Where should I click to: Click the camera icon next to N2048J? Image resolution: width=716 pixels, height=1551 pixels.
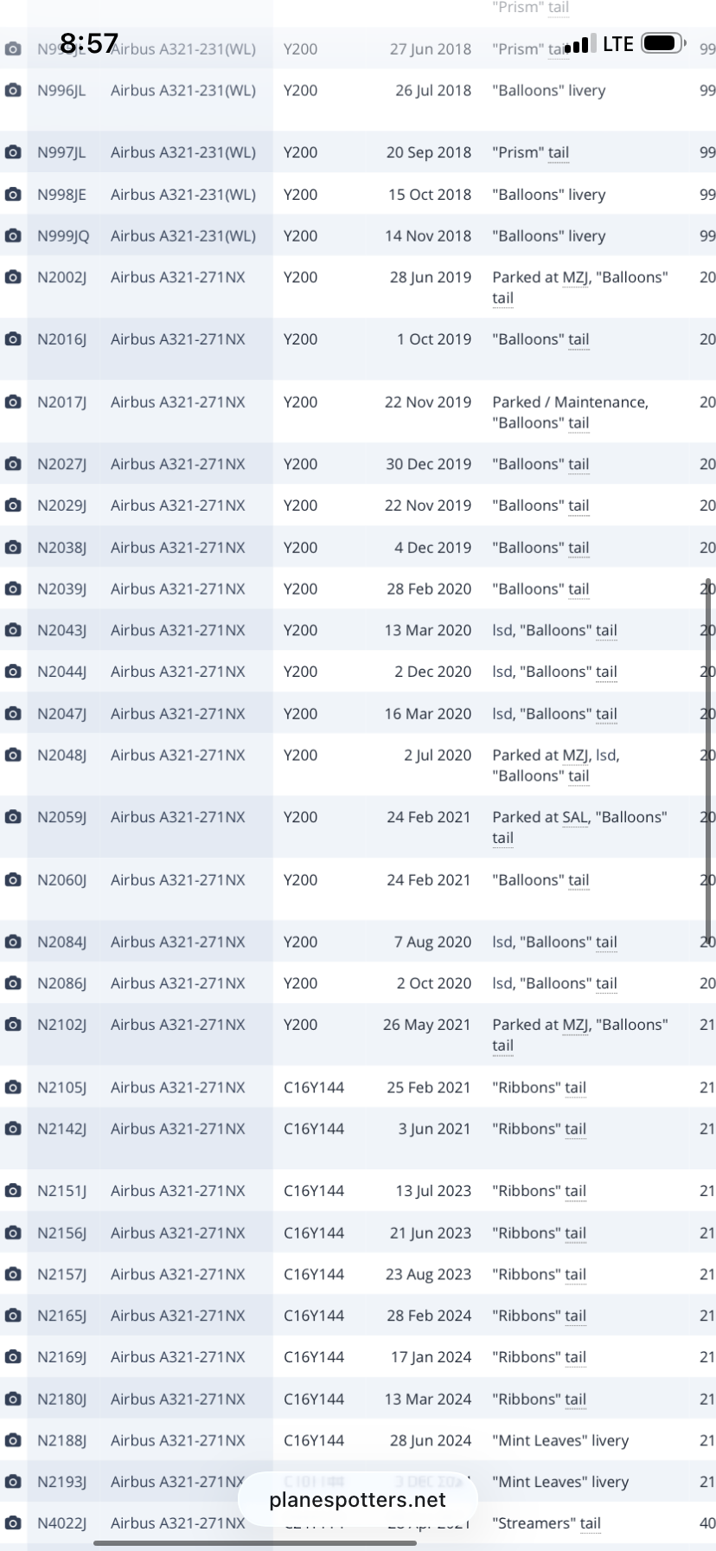point(13,755)
